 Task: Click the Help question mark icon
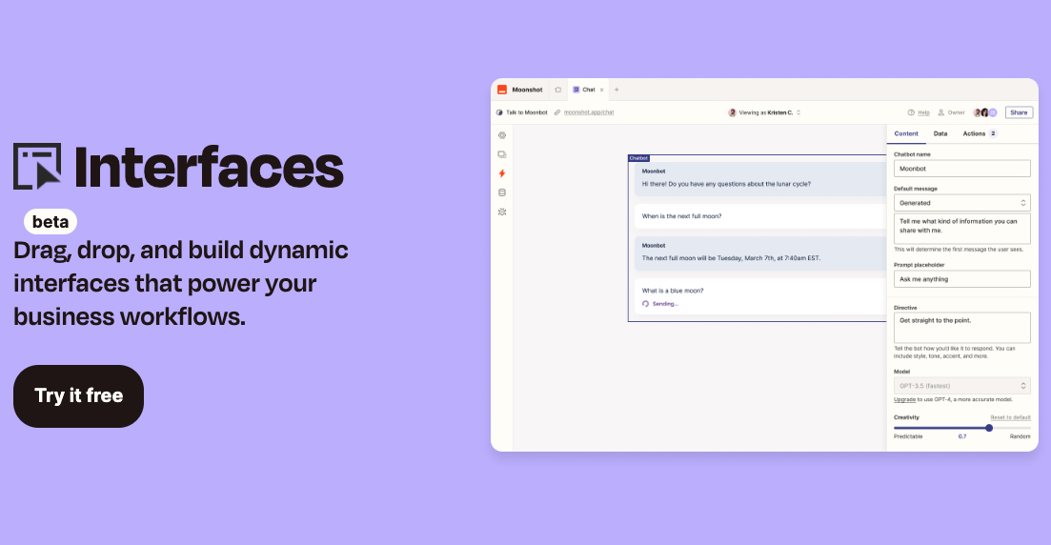tap(911, 112)
